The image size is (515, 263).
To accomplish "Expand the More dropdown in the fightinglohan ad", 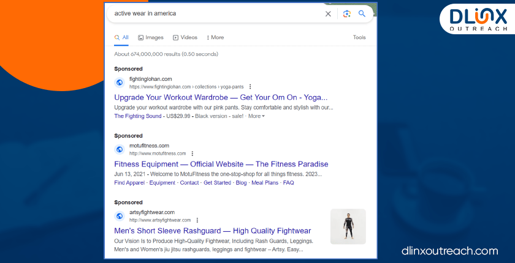I will [x=256, y=116].
